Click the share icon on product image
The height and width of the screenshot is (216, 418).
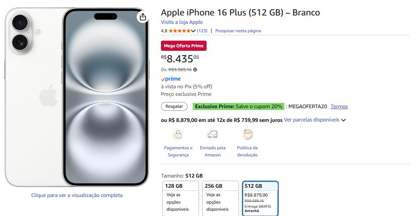tap(142, 17)
